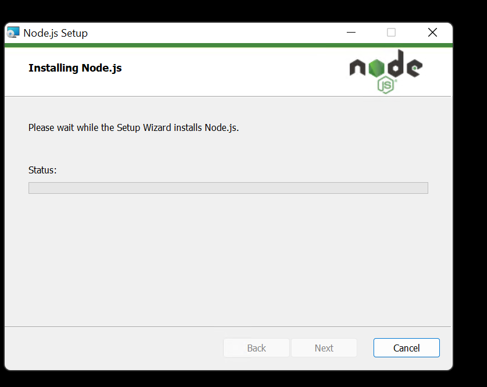This screenshot has width=487, height=387.
Task: Click the grayed-out Back button
Action: coord(256,348)
